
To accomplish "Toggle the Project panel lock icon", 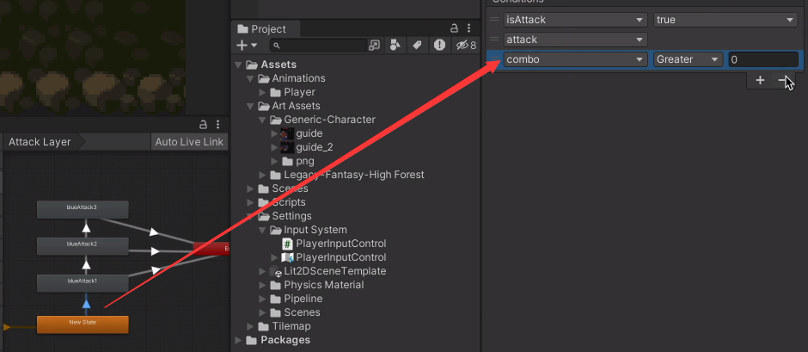I will pos(454,28).
